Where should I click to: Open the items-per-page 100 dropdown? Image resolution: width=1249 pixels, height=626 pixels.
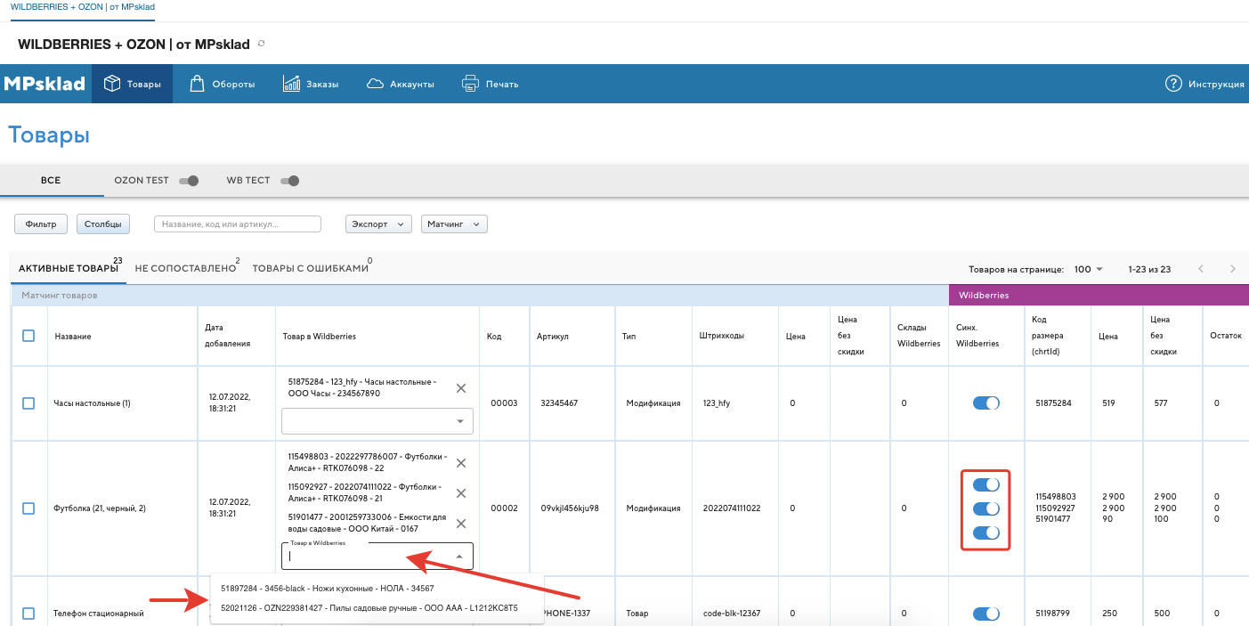1087,269
